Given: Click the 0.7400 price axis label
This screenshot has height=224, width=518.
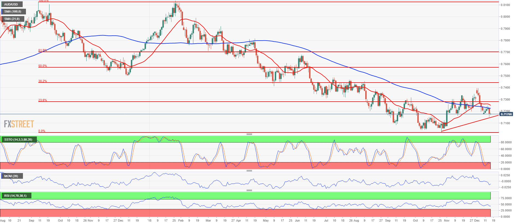Looking at the screenshot, I should [505, 87].
